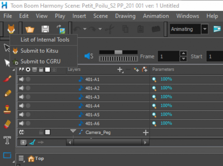
Task: Toggle lock on Camera_Peg layer
Action: click(x=41, y=132)
